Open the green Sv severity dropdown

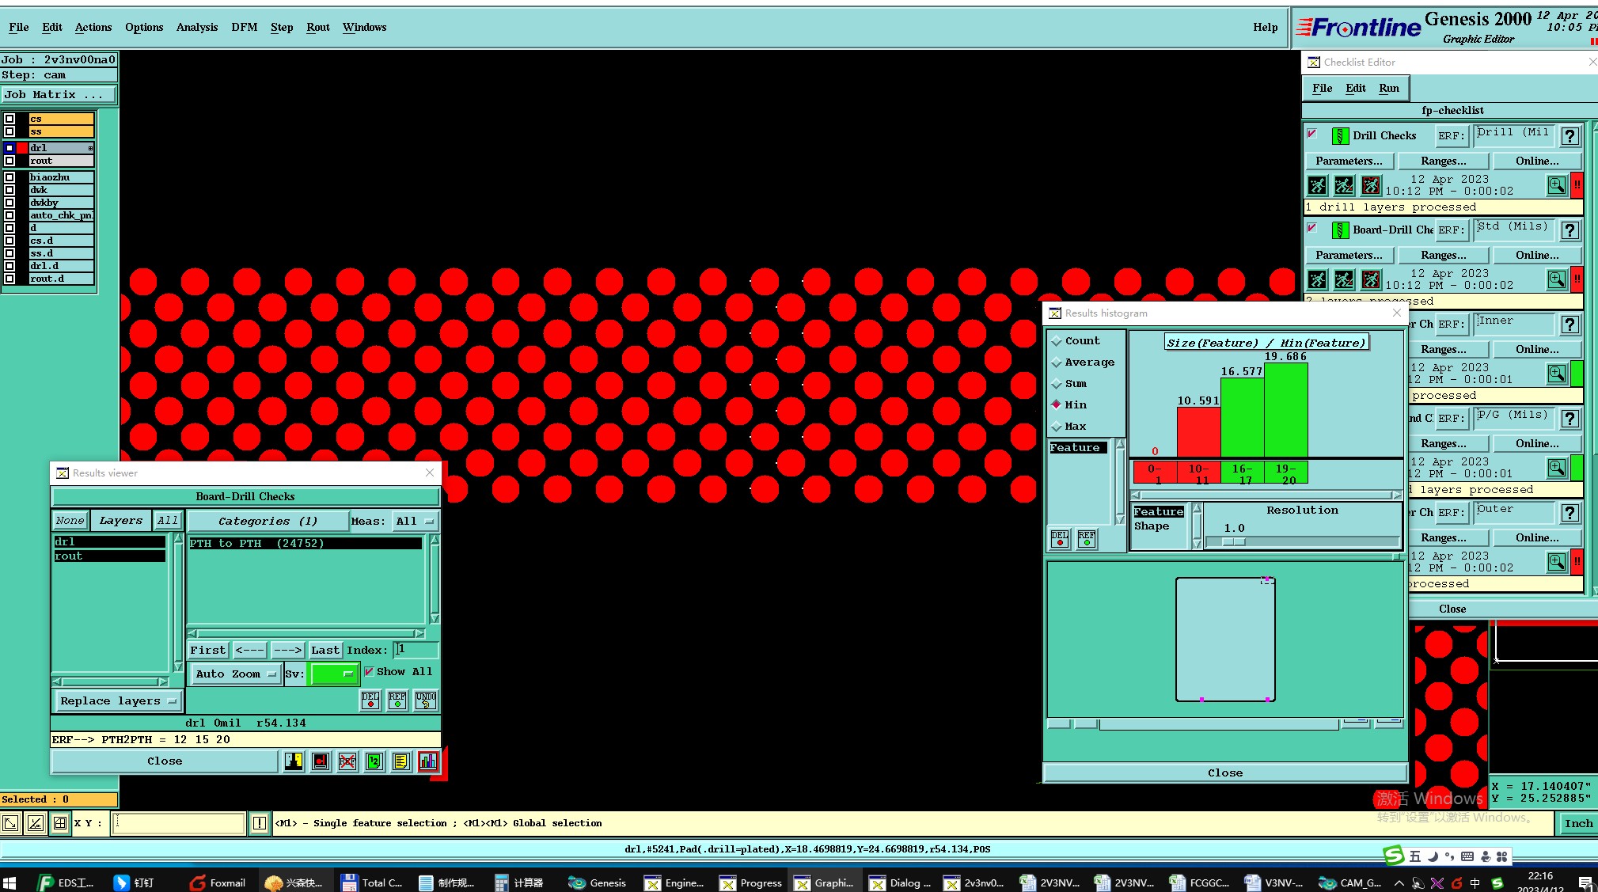point(333,674)
